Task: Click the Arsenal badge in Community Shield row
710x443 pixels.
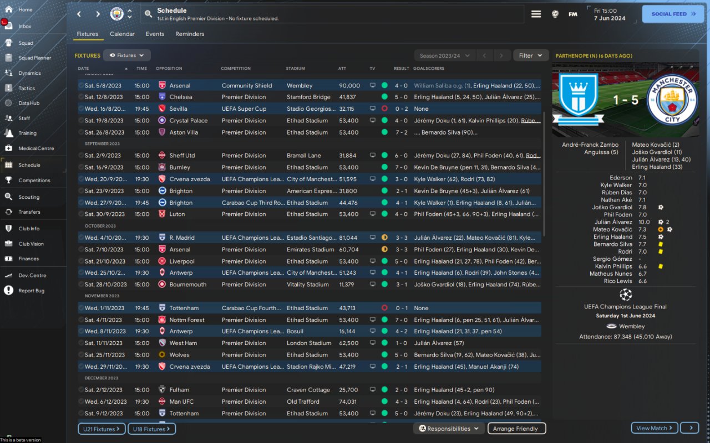Action: (x=162, y=86)
